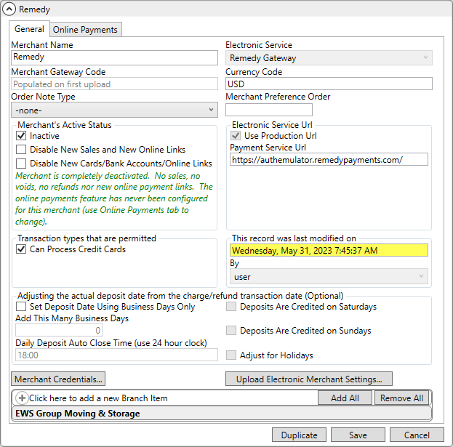453x447 pixels.
Task: Select the EWS Group Moving & Storage row
Action: tap(222, 414)
